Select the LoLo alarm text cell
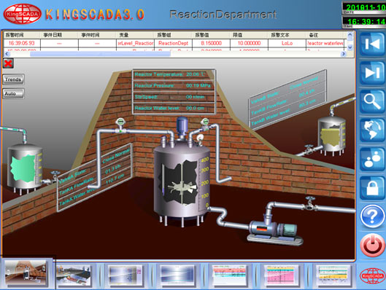Screen dimensions: 386x290 [x=287, y=43]
